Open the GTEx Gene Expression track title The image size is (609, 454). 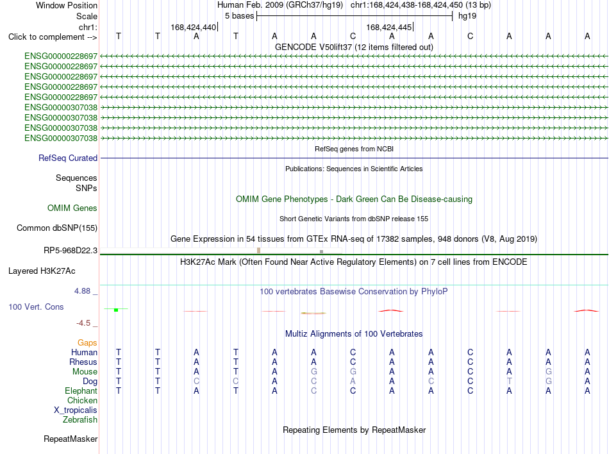[354, 239]
